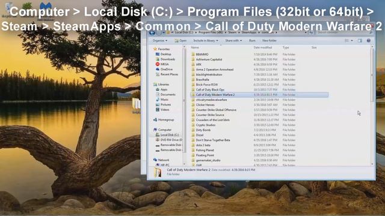Sort by the Type column header

tap(286, 47)
